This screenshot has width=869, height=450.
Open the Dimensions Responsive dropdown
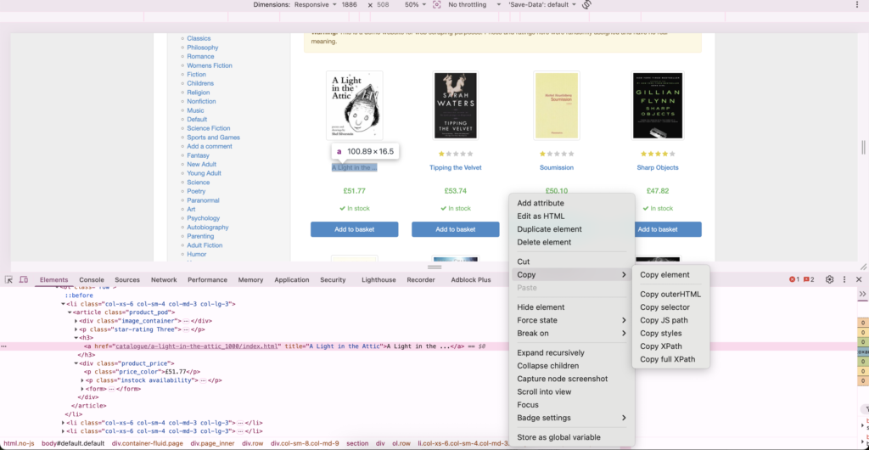tap(316, 4)
